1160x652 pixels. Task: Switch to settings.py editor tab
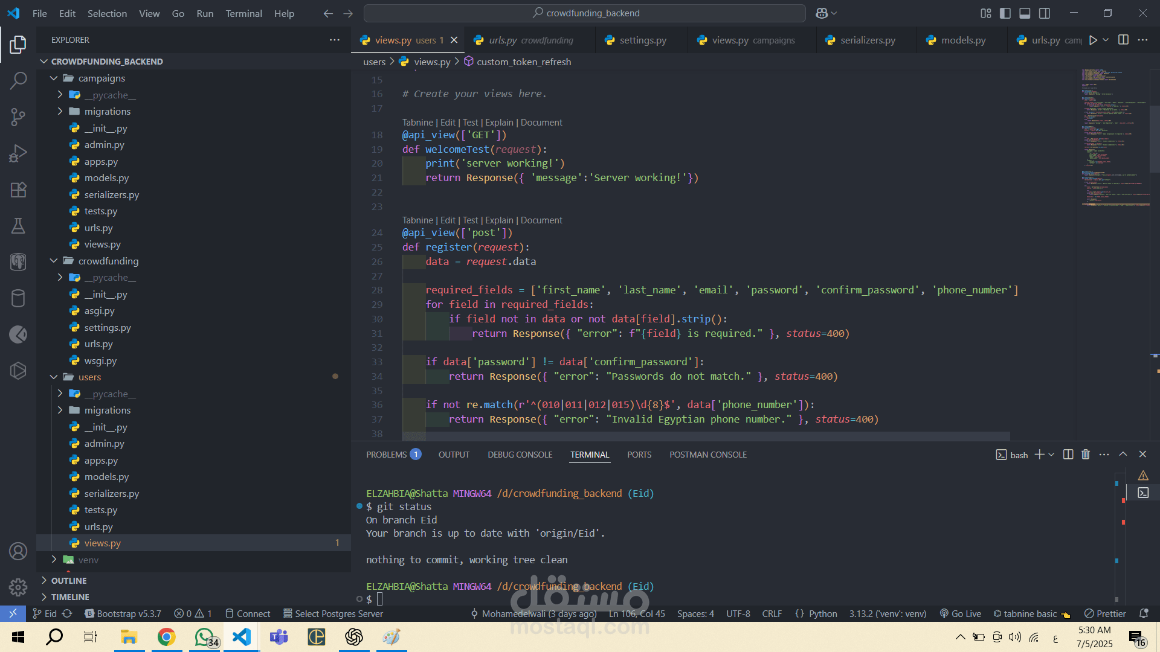pyautogui.click(x=643, y=40)
